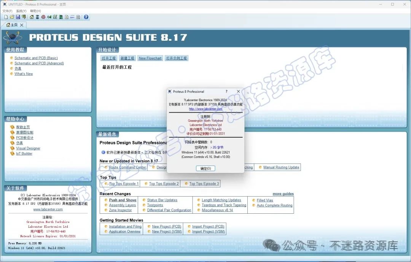Open www.labcenter.com link in 关于软件 panel
The width and height of the screenshot is (411, 262).
pyautogui.click(x=48, y=210)
